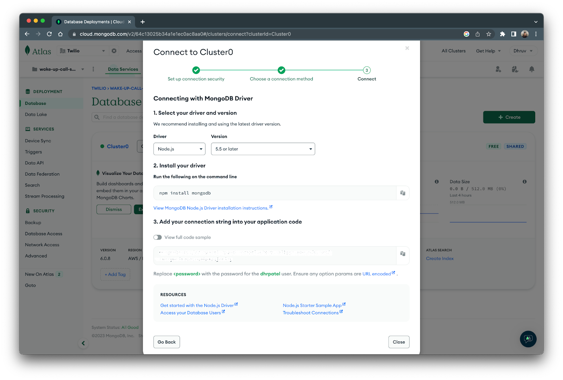Screen dimensions: 563x380
Task: Open Get started with the Node.js Driver
Action: [199, 305]
